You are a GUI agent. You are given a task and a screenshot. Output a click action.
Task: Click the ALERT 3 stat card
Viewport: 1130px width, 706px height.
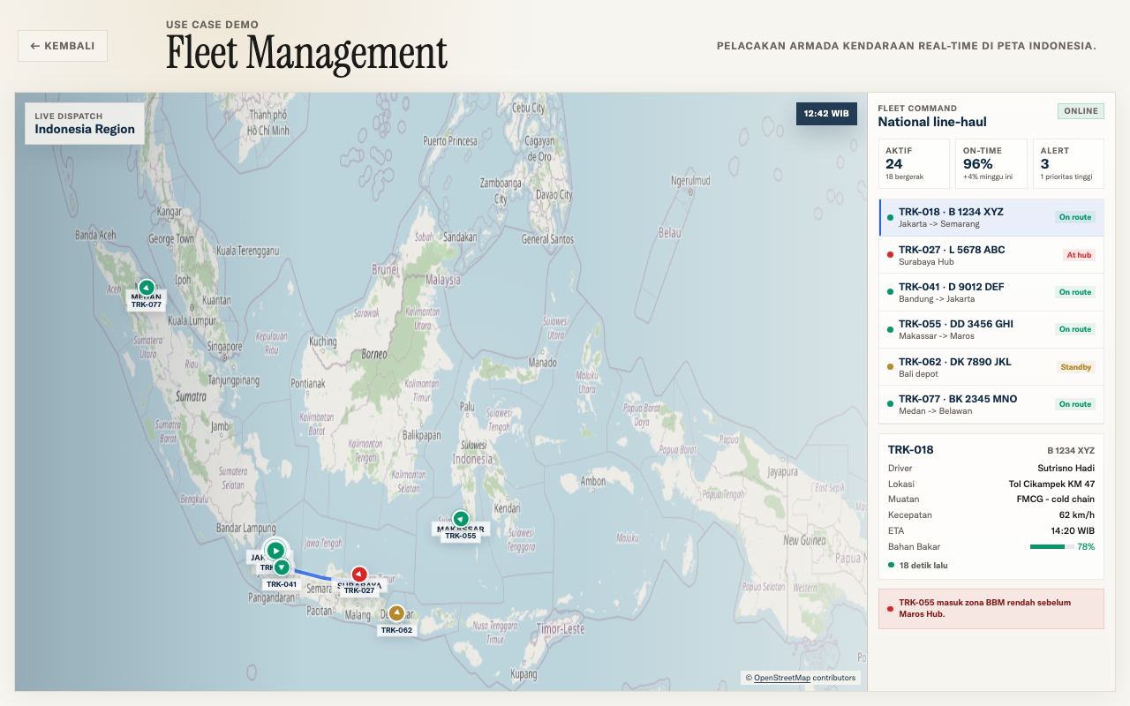[1068, 163]
